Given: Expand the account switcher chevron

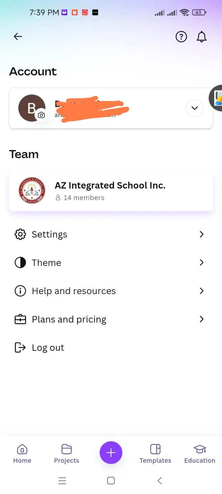Looking at the screenshot, I should tap(195, 108).
